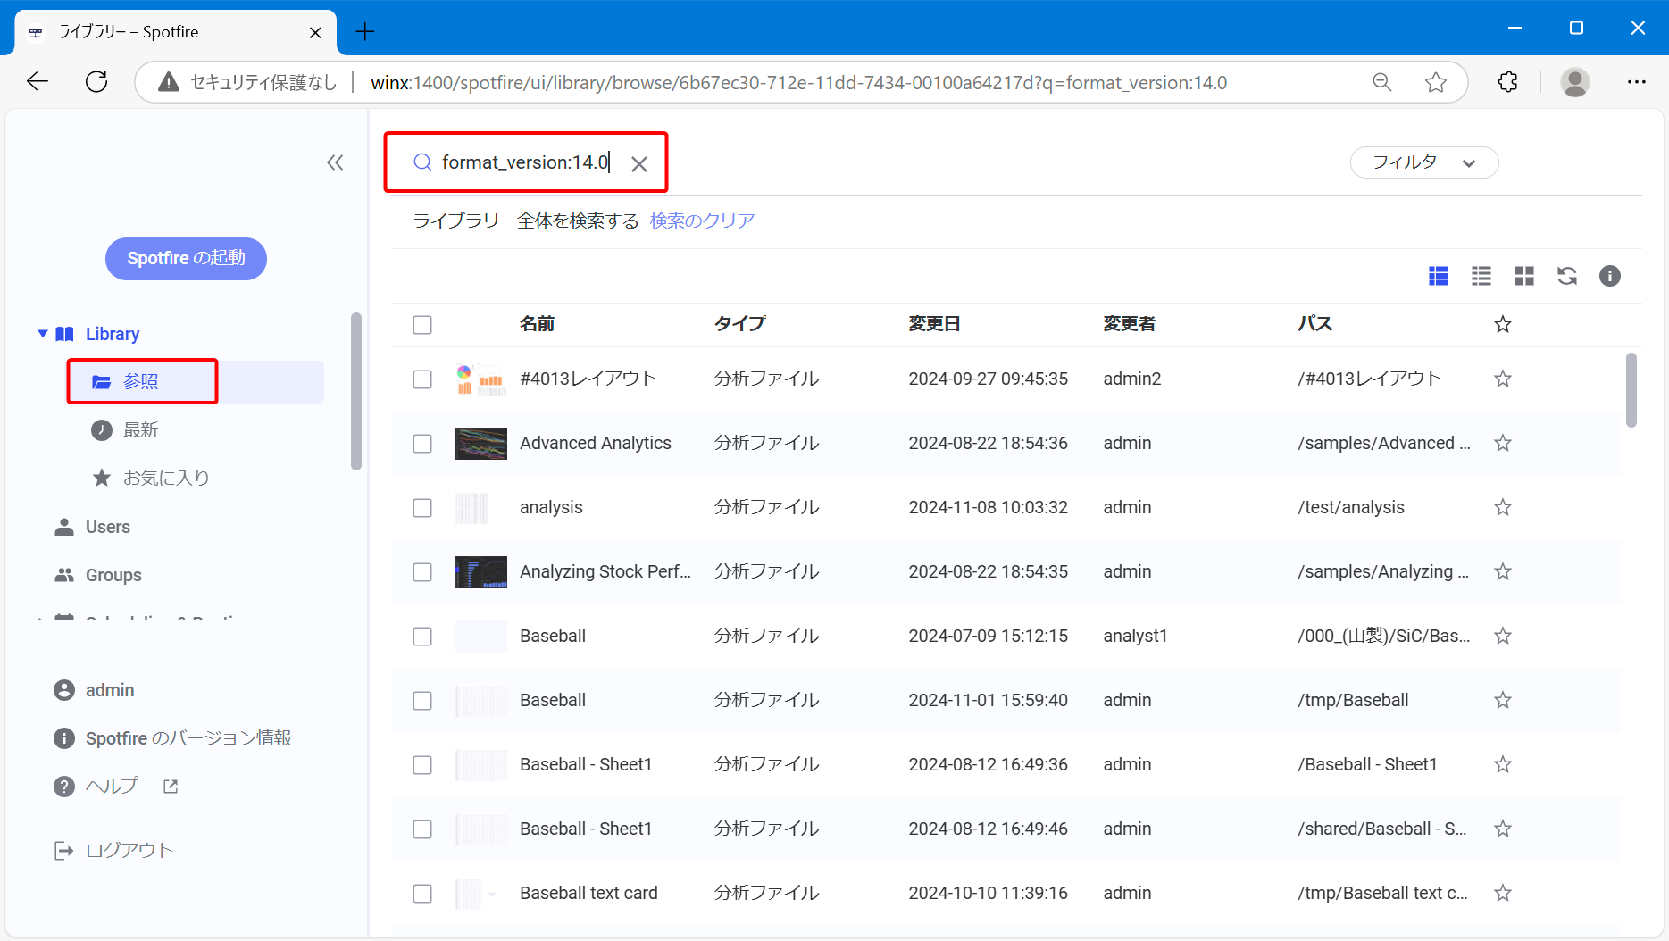Check the #4013レイアウト row checkbox

click(422, 379)
